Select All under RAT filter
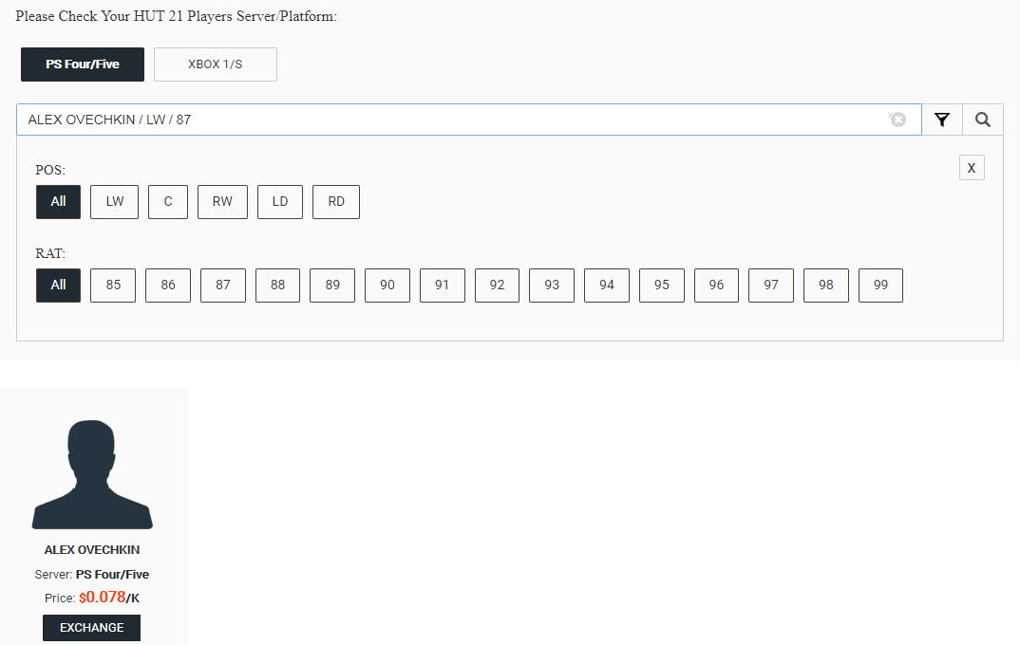 (59, 286)
